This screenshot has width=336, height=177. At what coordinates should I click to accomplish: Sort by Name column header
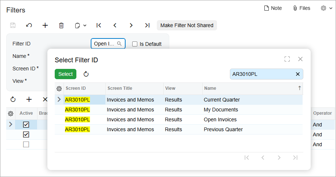click(252, 88)
